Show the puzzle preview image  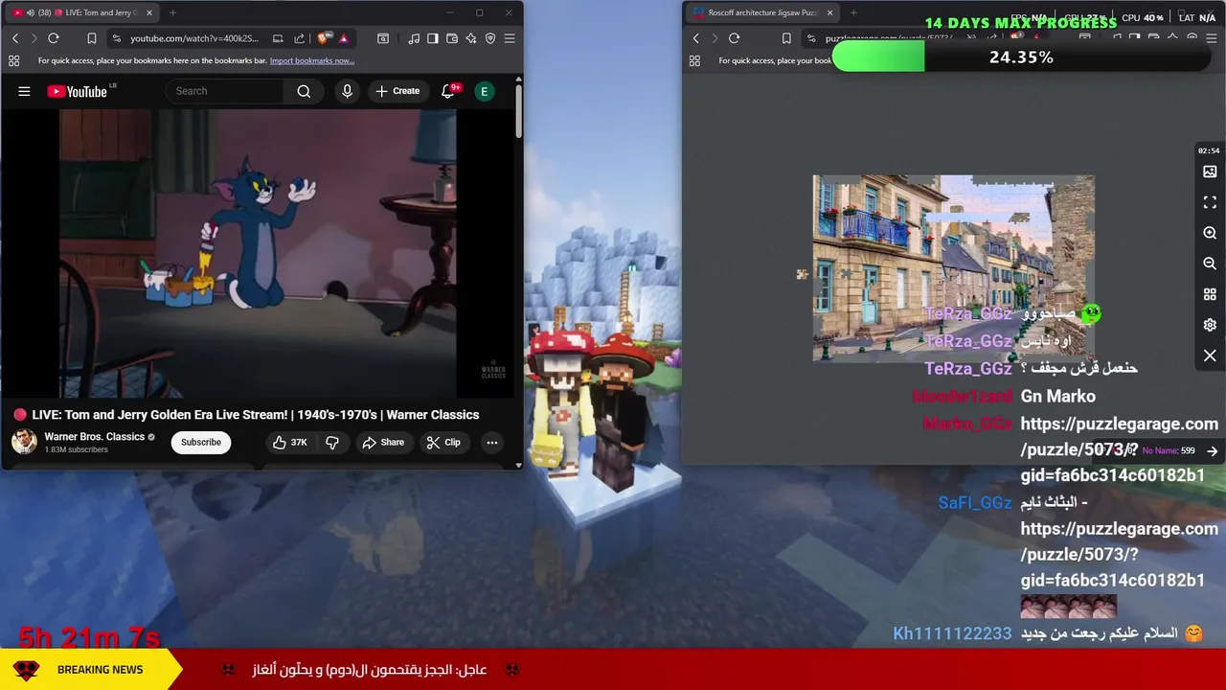click(1210, 172)
